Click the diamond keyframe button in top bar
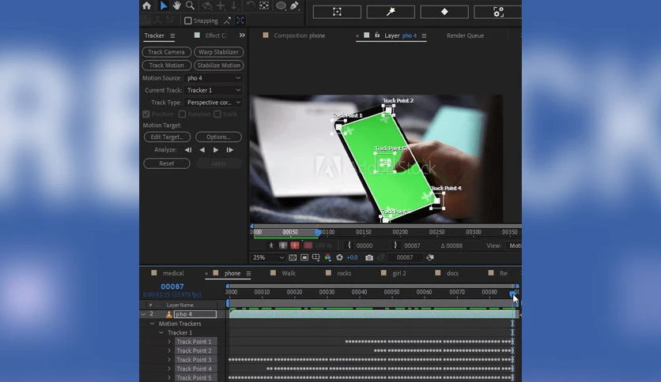The image size is (661, 382). [x=444, y=12]
